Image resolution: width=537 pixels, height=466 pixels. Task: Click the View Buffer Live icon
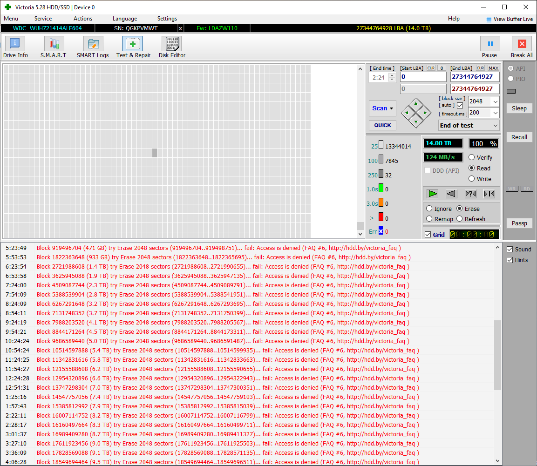[489, 19]
